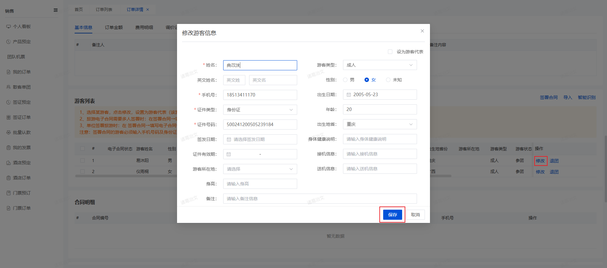Close the 订单详情 tab with x icon
Screen dimensions: 607x268
click(x=148, y=9)
